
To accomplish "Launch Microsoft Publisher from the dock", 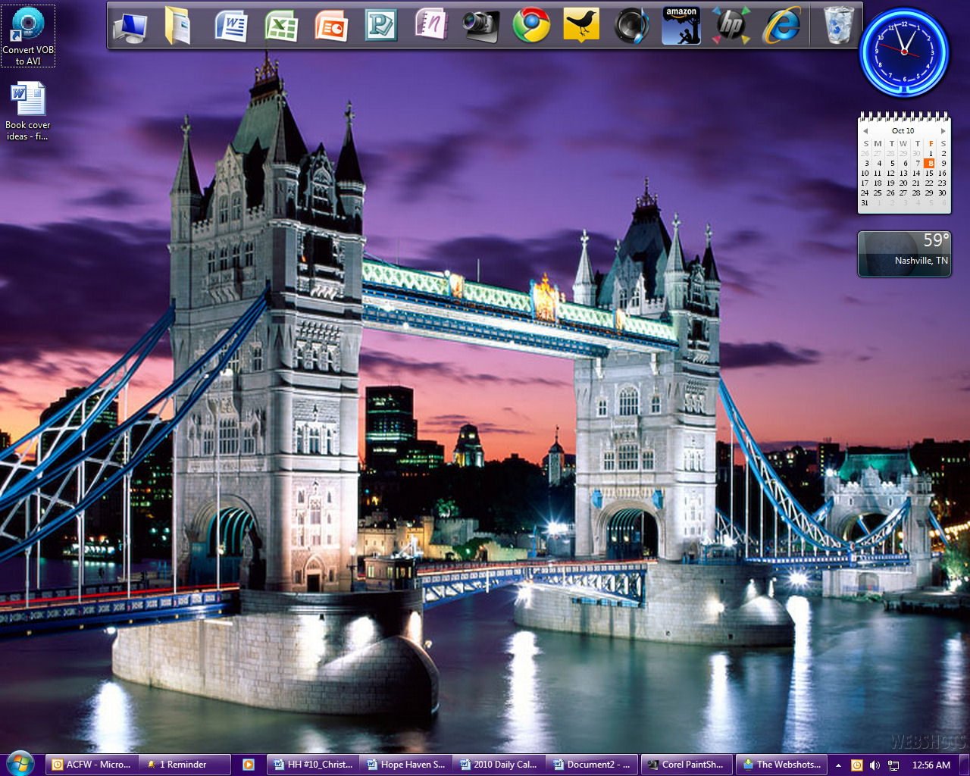I will 380,27.
